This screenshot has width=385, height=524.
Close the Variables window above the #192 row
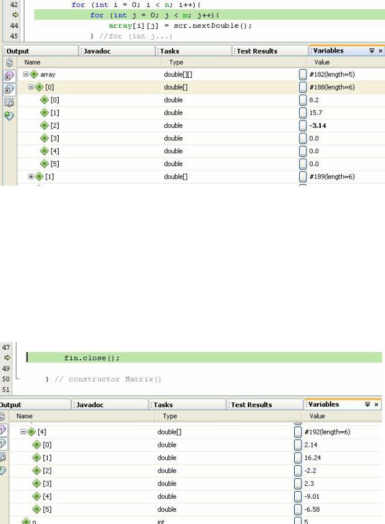coord(376,404)
